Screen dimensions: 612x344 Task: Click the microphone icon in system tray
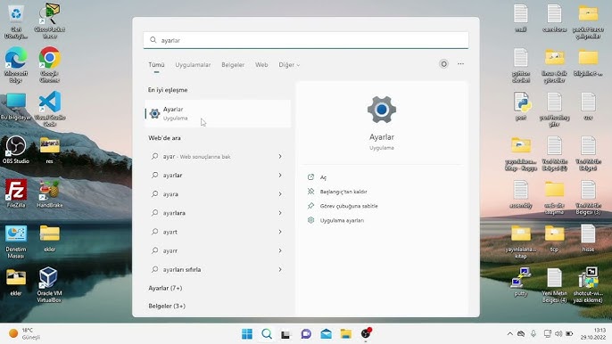[x=533, y=334]
